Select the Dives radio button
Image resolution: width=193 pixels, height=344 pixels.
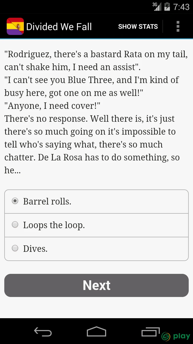tap(15, 248)
